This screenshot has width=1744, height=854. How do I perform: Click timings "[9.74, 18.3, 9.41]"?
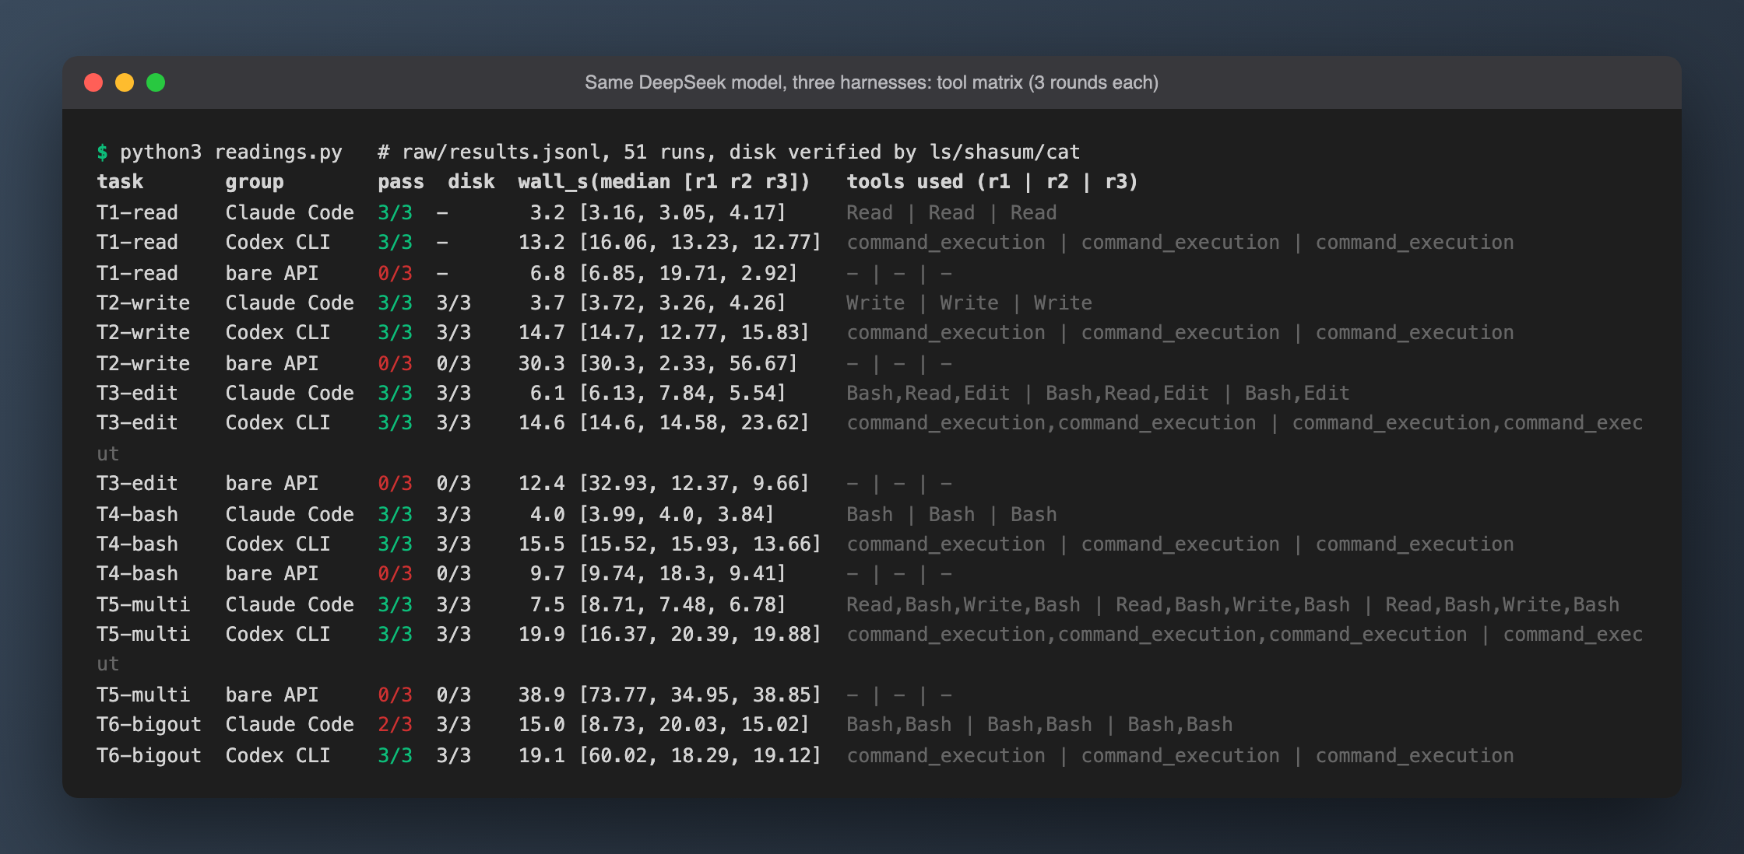(x=683, y=574)
